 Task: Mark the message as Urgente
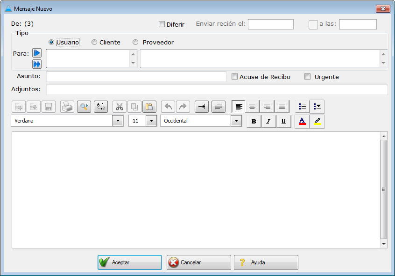(x=307, y=77)
